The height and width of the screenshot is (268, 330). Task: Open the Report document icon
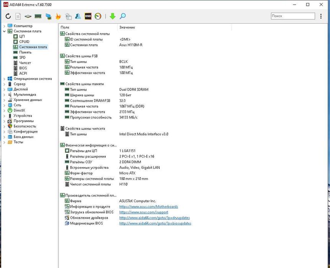coord(18,16)
